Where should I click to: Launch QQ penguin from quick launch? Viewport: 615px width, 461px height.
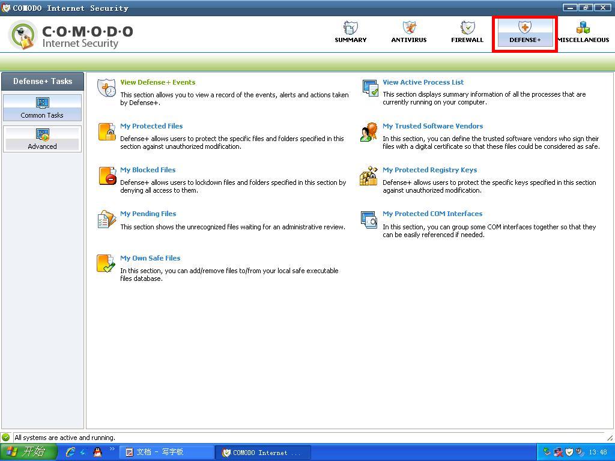tap(98, 452)
